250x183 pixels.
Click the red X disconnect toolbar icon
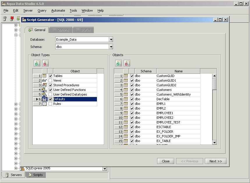coord(12,19)
